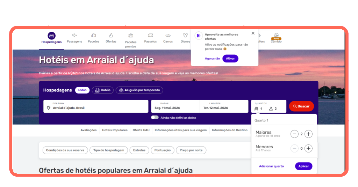The height and width of the screenshot is (187, 358).
Task: Increase Maiores adult count
Action: tap(308, 134)
